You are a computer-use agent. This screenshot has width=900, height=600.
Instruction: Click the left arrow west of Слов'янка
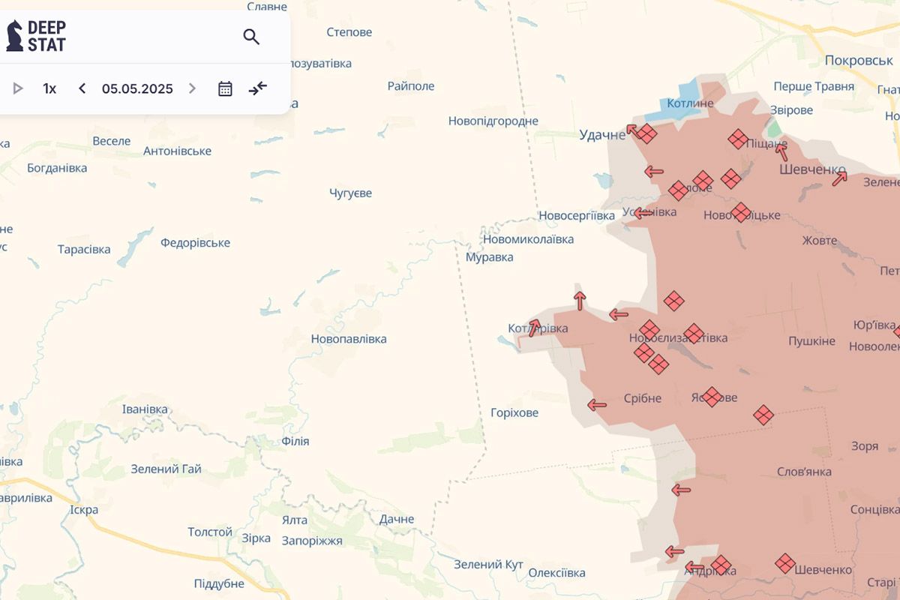pos(680,490)
